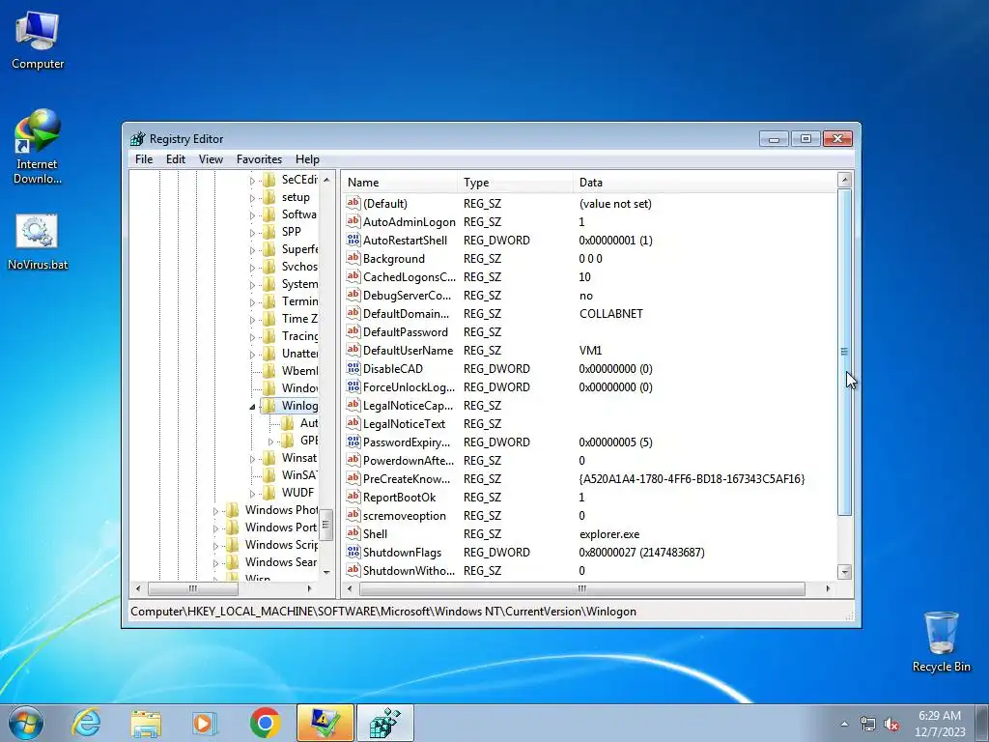Sort values by the Name column header

pos(400,183)
